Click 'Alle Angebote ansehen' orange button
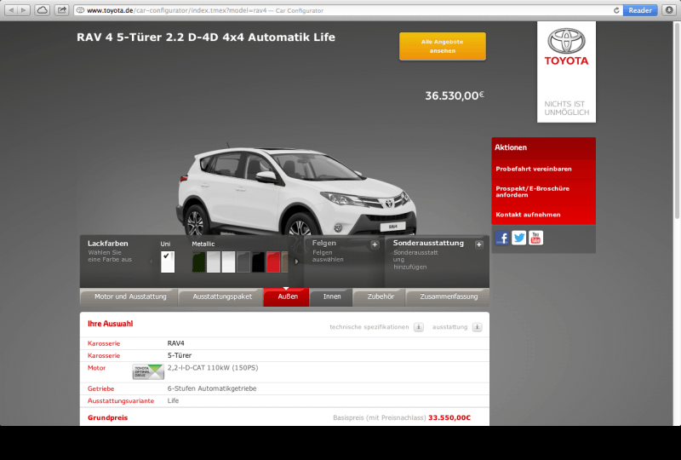The width and height of the screenshot is (681, 460). pyautogui.click(x=442, y=46)
